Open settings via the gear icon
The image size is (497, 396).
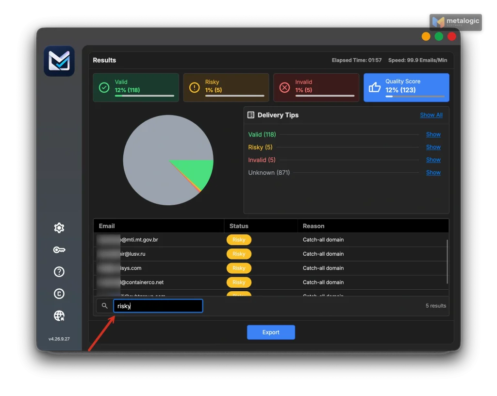tap(59, 228)
